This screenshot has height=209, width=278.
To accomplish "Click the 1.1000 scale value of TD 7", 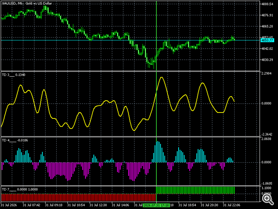I will [267, 188].
